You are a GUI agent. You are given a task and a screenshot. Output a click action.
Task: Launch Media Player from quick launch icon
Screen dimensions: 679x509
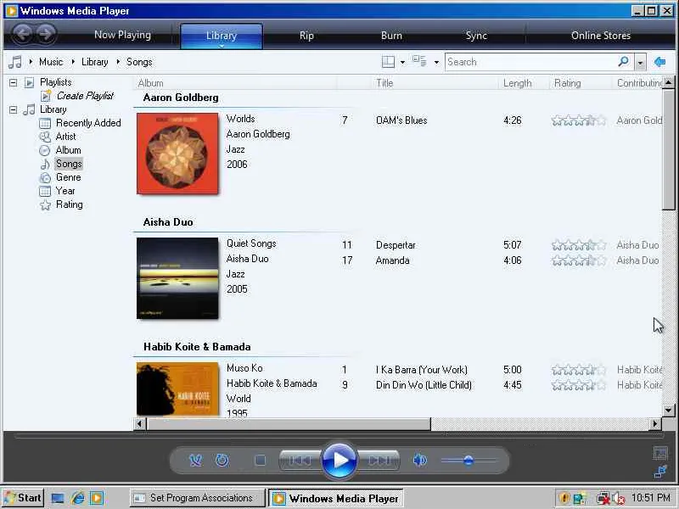point(97,498)
